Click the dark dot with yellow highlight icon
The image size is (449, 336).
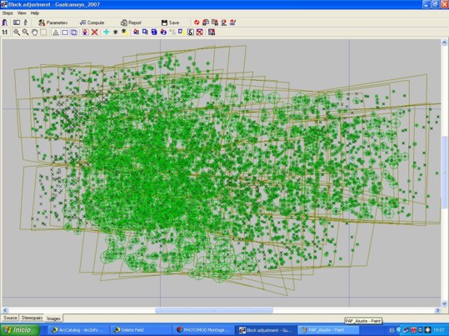point(125,32)
